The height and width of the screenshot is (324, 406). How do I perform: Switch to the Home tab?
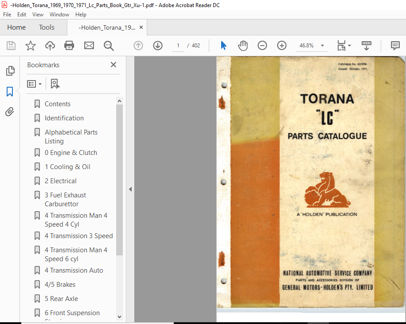(x=16, y=27)
